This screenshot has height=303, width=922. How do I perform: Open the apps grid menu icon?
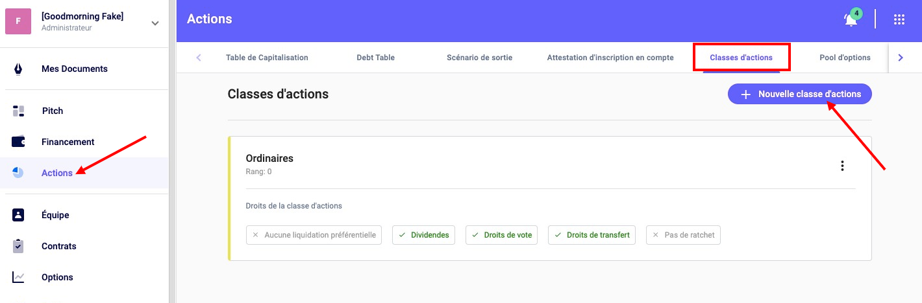click(x=899, y=19)
